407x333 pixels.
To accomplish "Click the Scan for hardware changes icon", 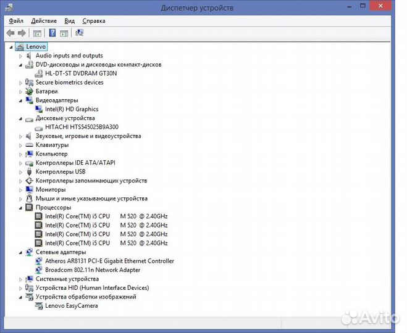I will coord(79,33).
